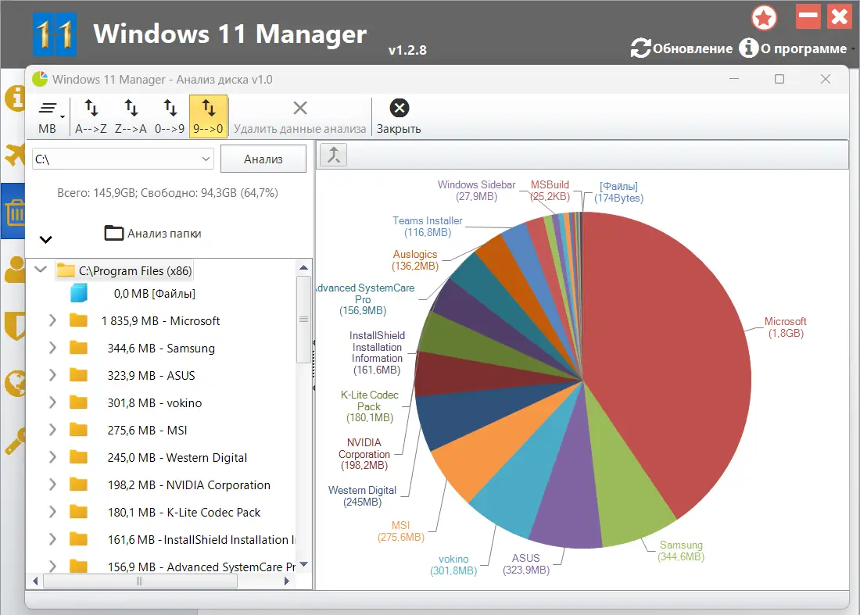The image size is (860, 615).
Task: Open the globe Network sidebar icon
Action: coord(15,383)
